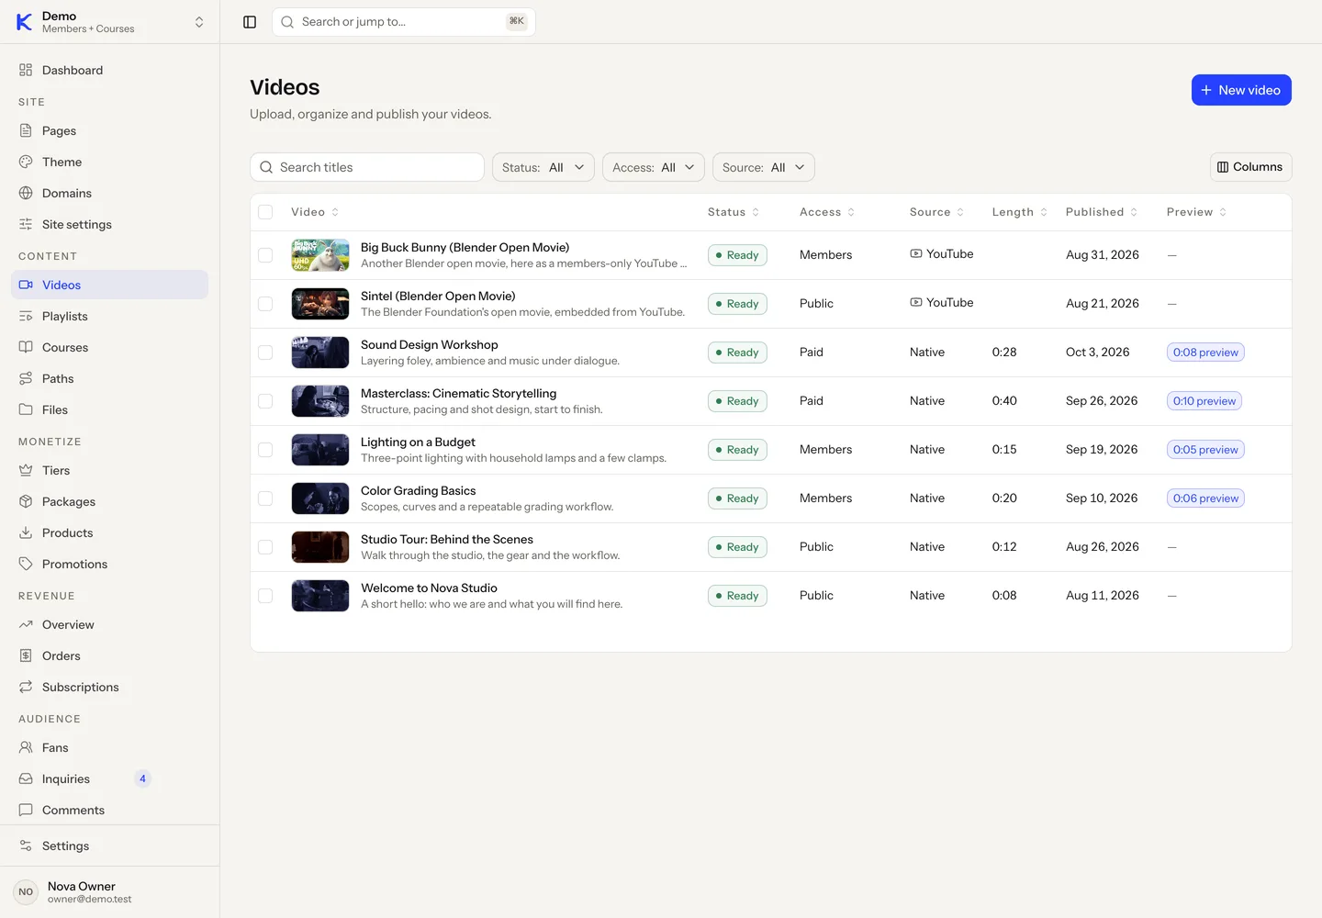Open the Access filter dropdown
This screenshot has height=918, width=1322.
click(654, 167)
